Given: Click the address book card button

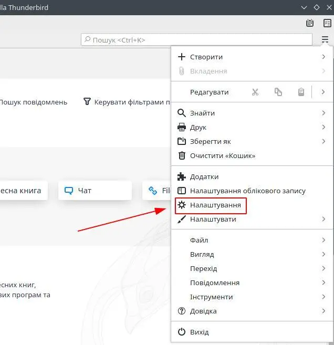Looking at the screenshot, I should [x=24, y=191].
